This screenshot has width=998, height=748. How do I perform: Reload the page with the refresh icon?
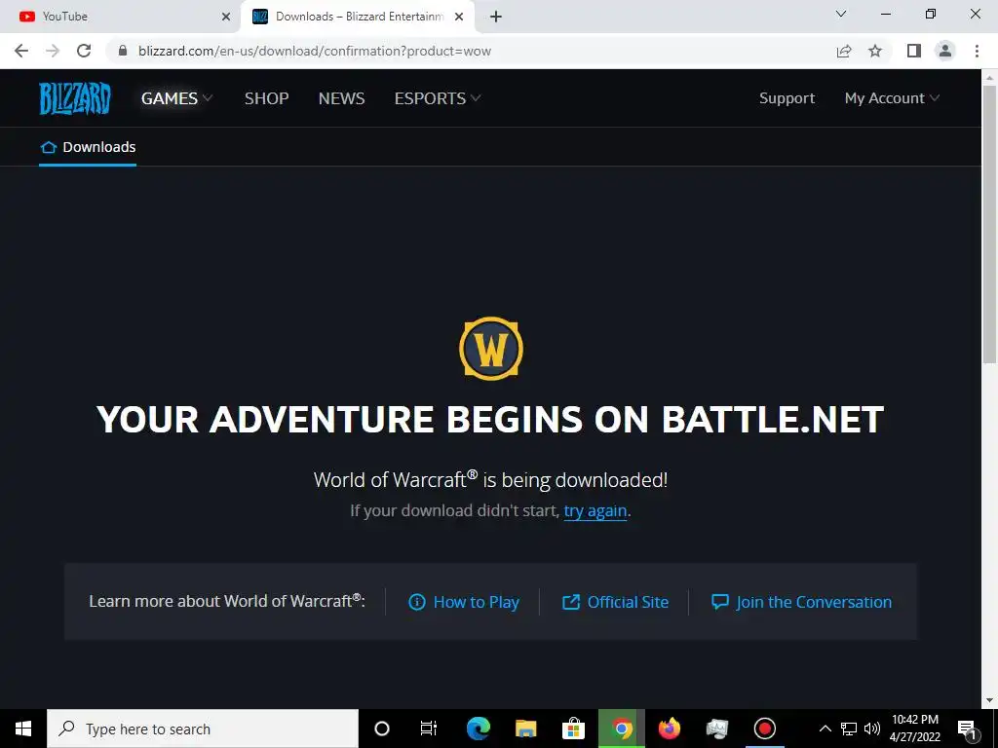[x=84, y=51]
